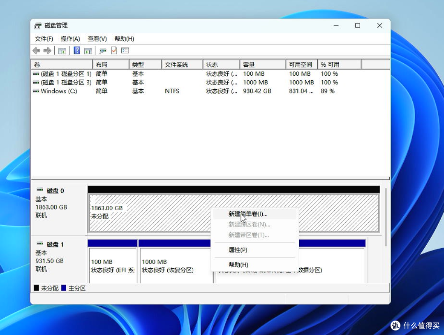Image resolution: width=444 pixels, height=335 pixels.
Task: Click the red checkmark properties icon
Action: pyautogui.click(x=114, y=51)
